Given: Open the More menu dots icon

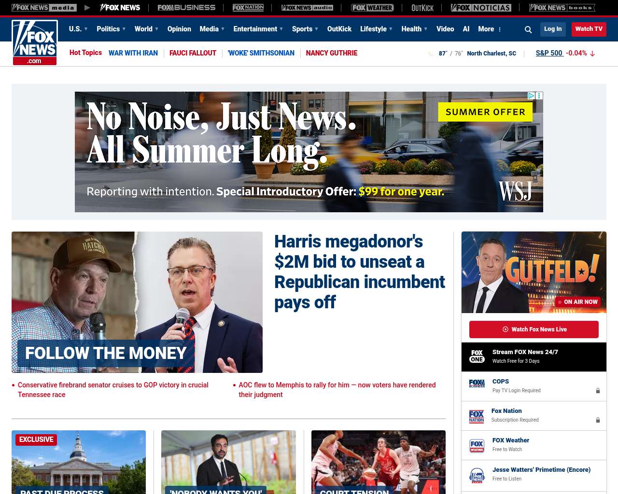Looking at the screenshot, I should (500, 29).
